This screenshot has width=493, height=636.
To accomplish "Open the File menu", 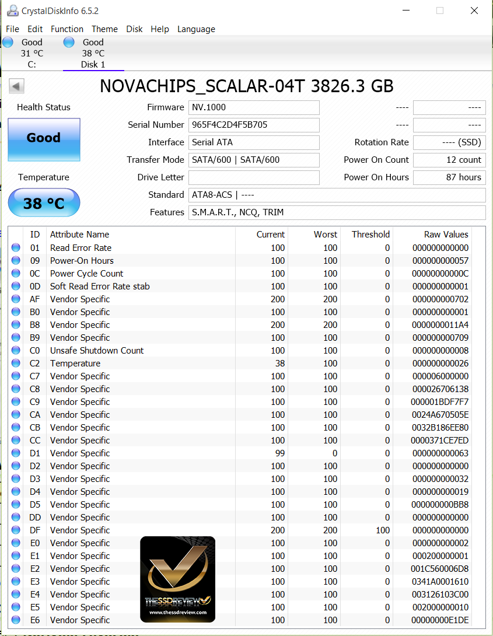I will (12, 29).
